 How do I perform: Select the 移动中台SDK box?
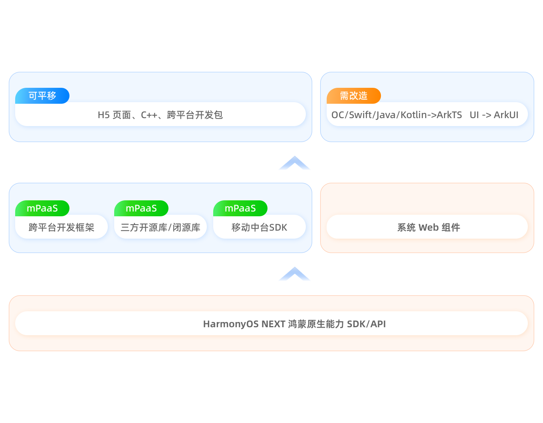tap(260, 227)
